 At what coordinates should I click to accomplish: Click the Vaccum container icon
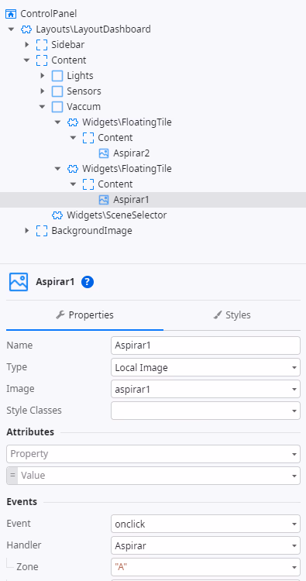point(57,107)
